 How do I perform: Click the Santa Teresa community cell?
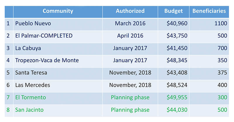pyautogui.click(x=31, y=73)
